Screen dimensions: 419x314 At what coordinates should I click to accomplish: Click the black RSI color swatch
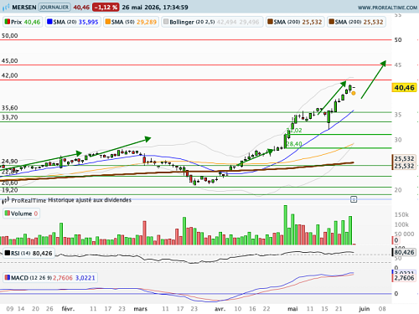8,253
